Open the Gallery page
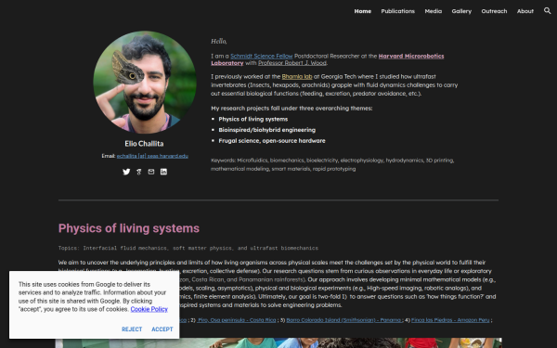This screenshot has height=348, width=557. pyautogui.click(x=461, y=11)
